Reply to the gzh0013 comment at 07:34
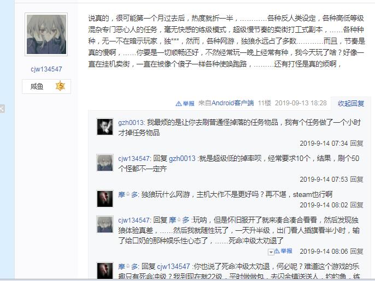 pos(356,144)
